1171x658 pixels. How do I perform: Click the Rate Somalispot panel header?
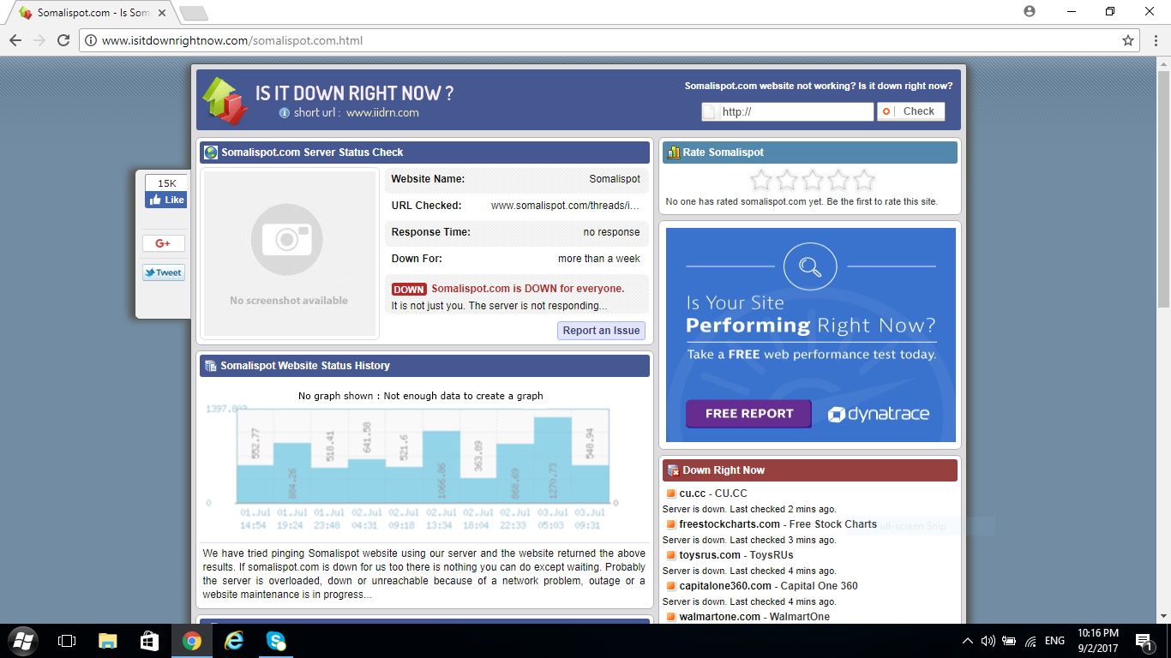pyautogui.click(x=810, y=153)
